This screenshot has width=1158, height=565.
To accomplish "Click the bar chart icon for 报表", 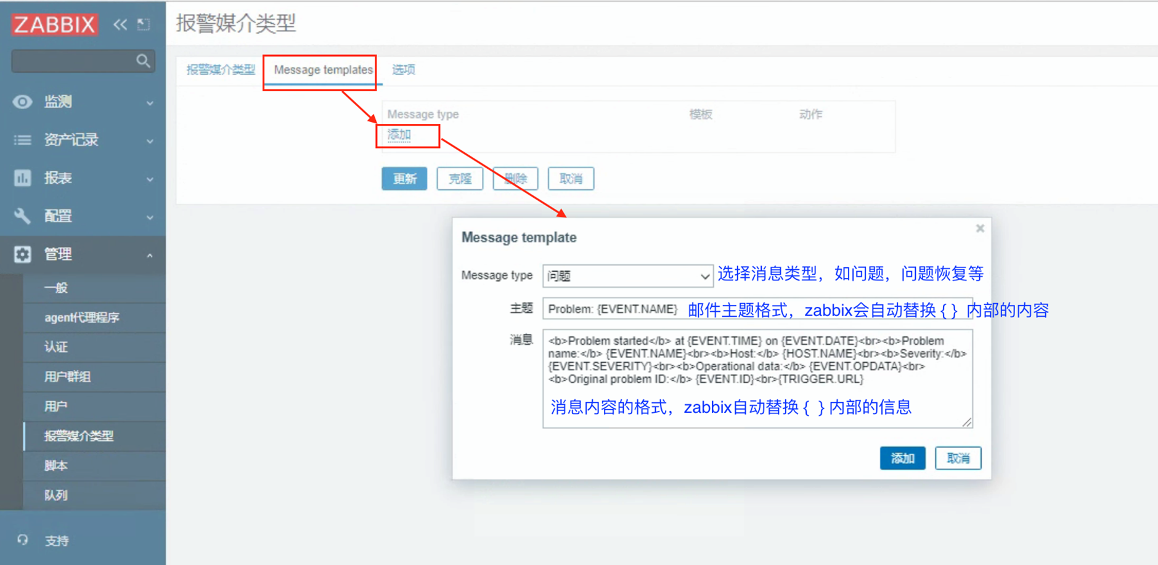I will tap(23, 178).
